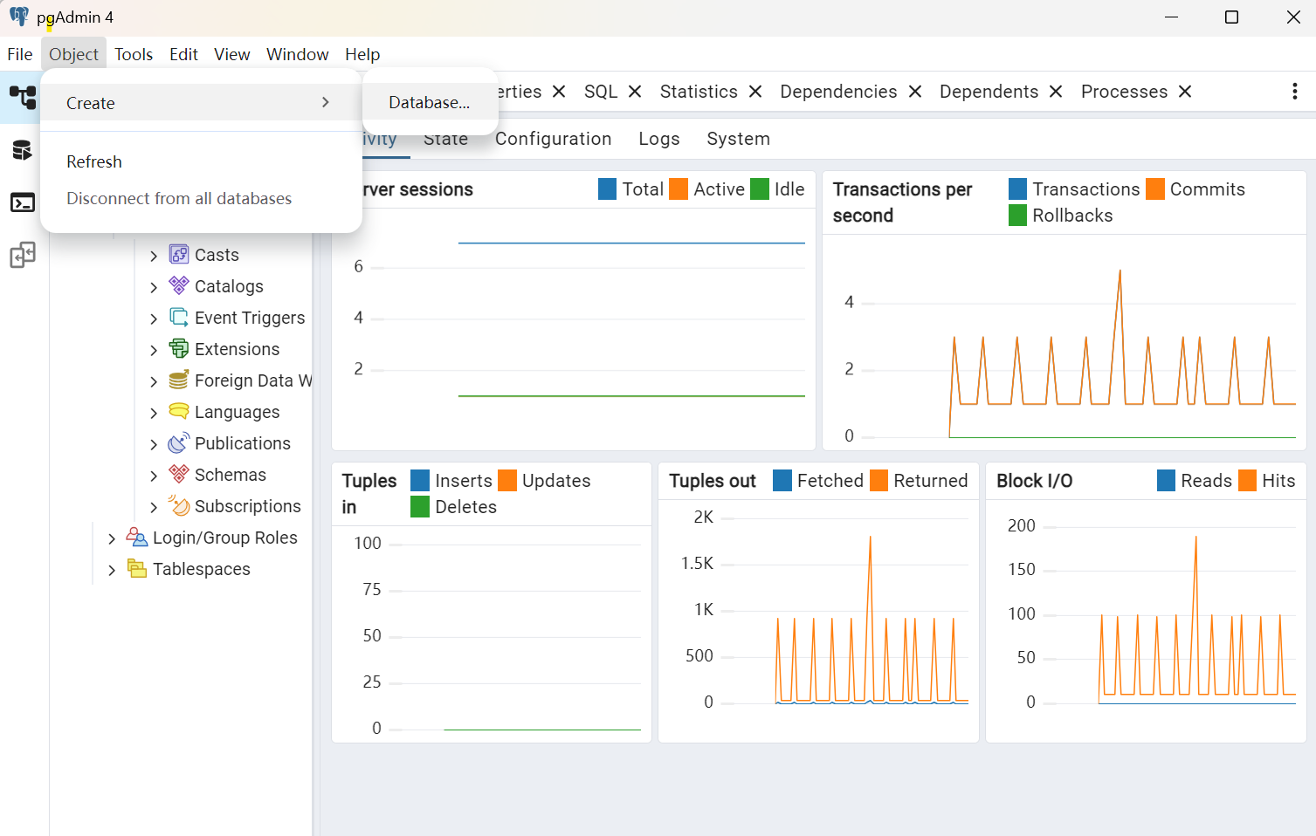Select the Schemas tree item label

[x=231, y=475]
